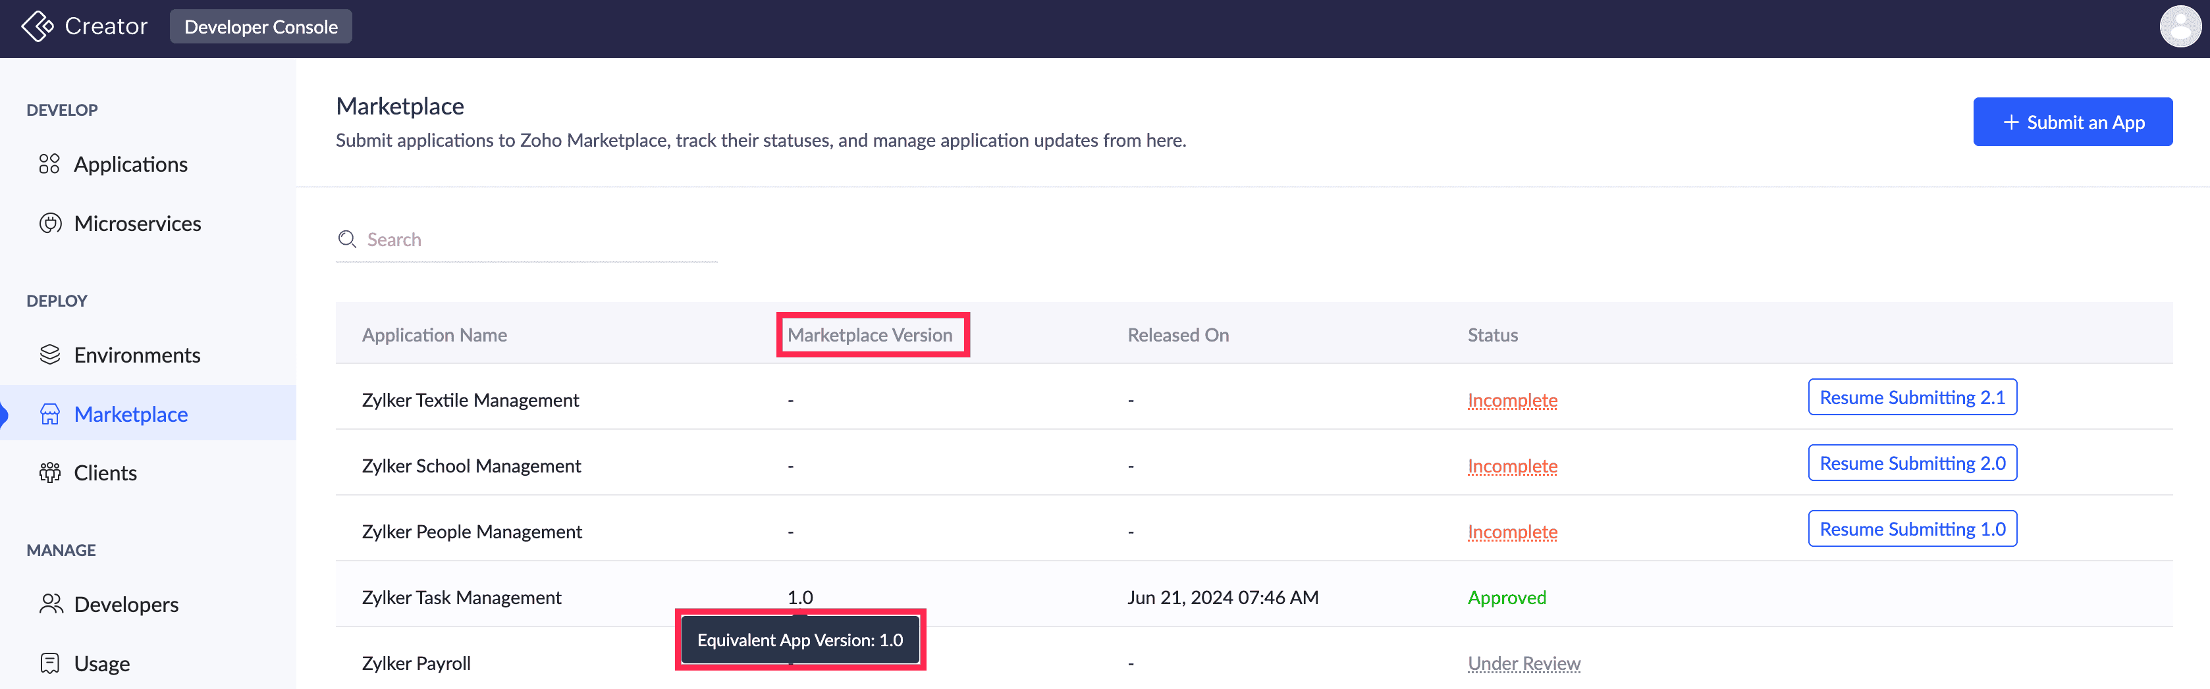Click Resume Submitting 1.0 button
This screenshot has height=689, width=2210.
[1912, 530]
